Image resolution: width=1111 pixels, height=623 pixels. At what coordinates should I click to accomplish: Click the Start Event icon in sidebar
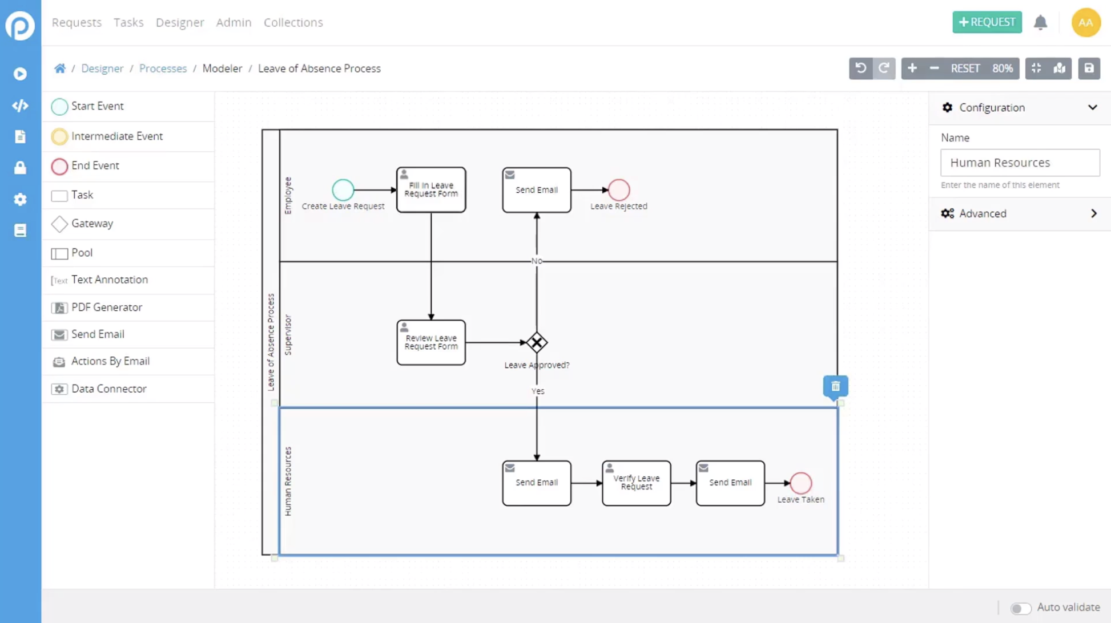pyautogui.click(x=58, y=106)
